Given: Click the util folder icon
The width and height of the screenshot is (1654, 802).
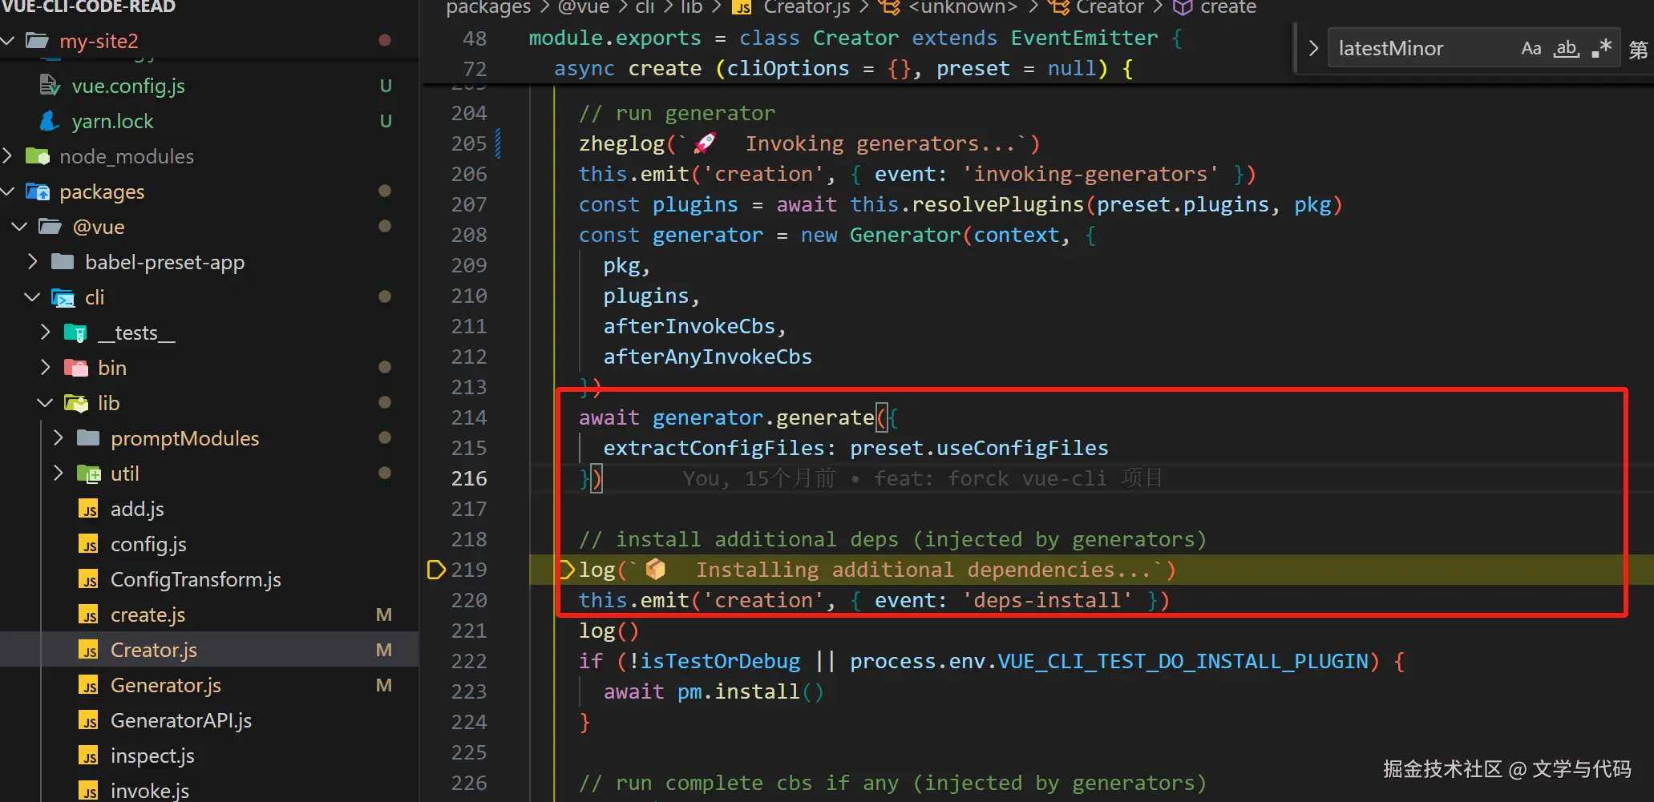Looking at the screenshot, I should tap(88, 474).
